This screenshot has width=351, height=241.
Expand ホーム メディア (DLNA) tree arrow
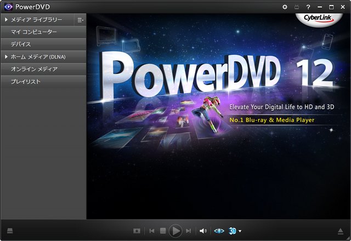tap(6, 57)
